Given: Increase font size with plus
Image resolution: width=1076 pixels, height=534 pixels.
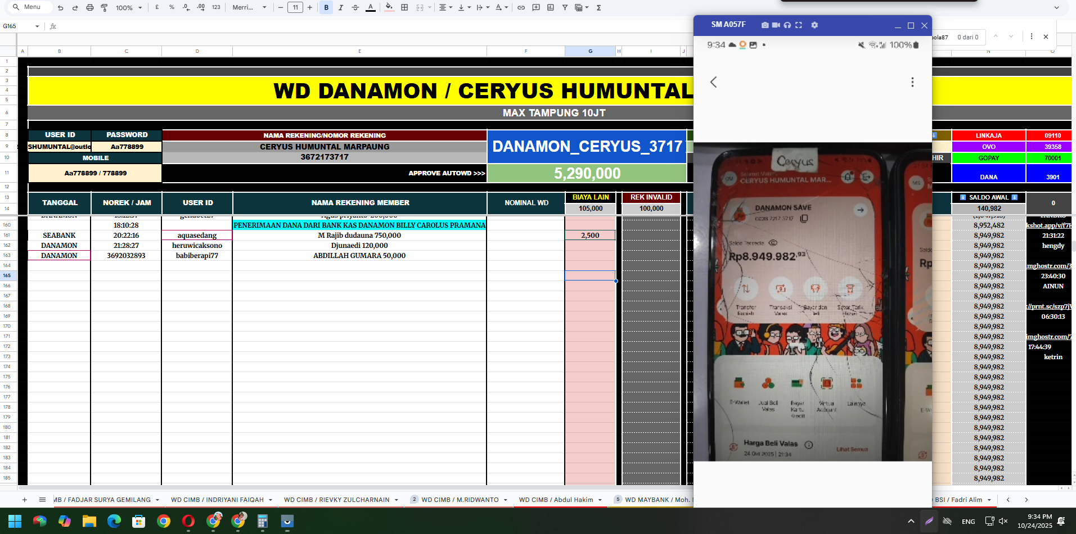Looking at the screenshot, I should [x=309, y=7].
